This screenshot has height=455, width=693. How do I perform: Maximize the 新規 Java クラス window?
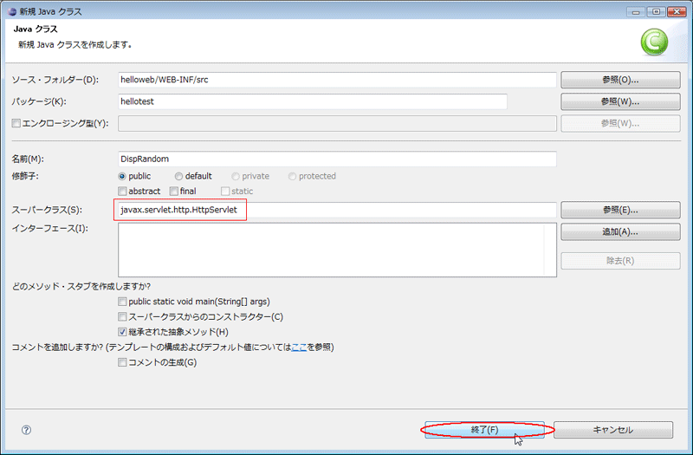(656, 12)
